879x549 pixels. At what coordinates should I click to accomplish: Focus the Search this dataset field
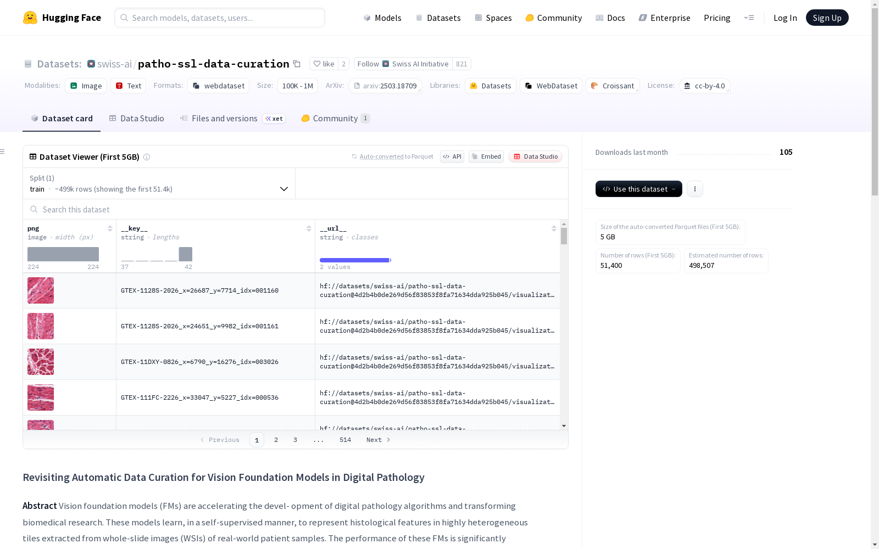296,210
